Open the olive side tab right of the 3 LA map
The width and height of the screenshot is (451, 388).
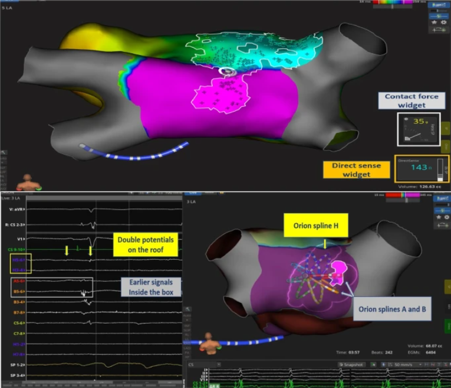[x=448, y=287]
